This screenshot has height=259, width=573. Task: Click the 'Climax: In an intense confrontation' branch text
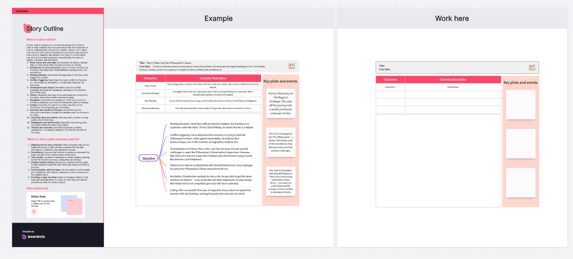coord(211,167)
